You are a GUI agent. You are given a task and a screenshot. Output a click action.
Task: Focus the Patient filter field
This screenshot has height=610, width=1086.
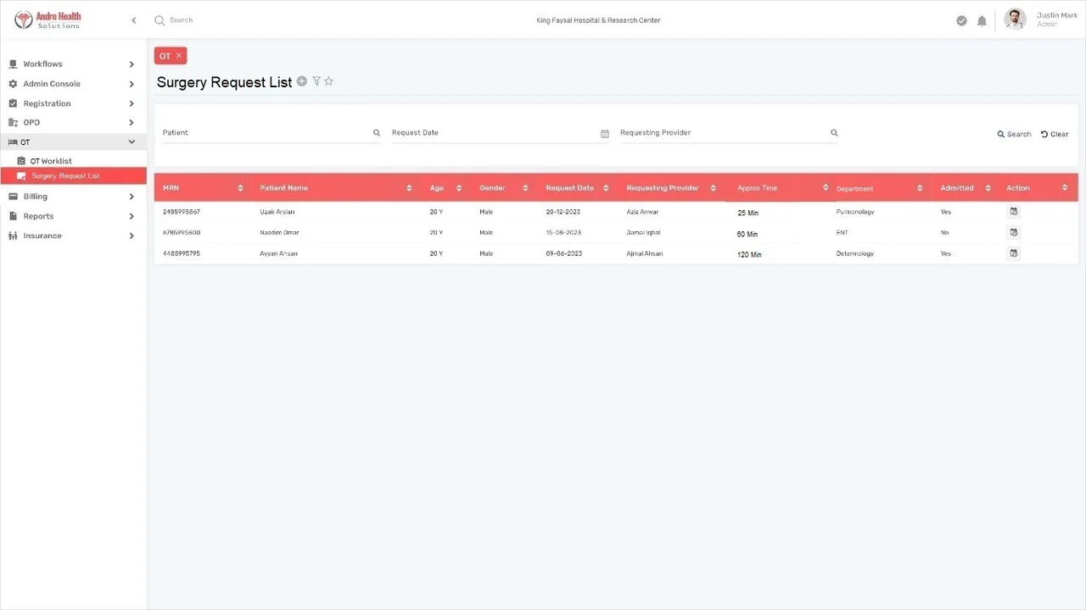[x=271, y=133]
